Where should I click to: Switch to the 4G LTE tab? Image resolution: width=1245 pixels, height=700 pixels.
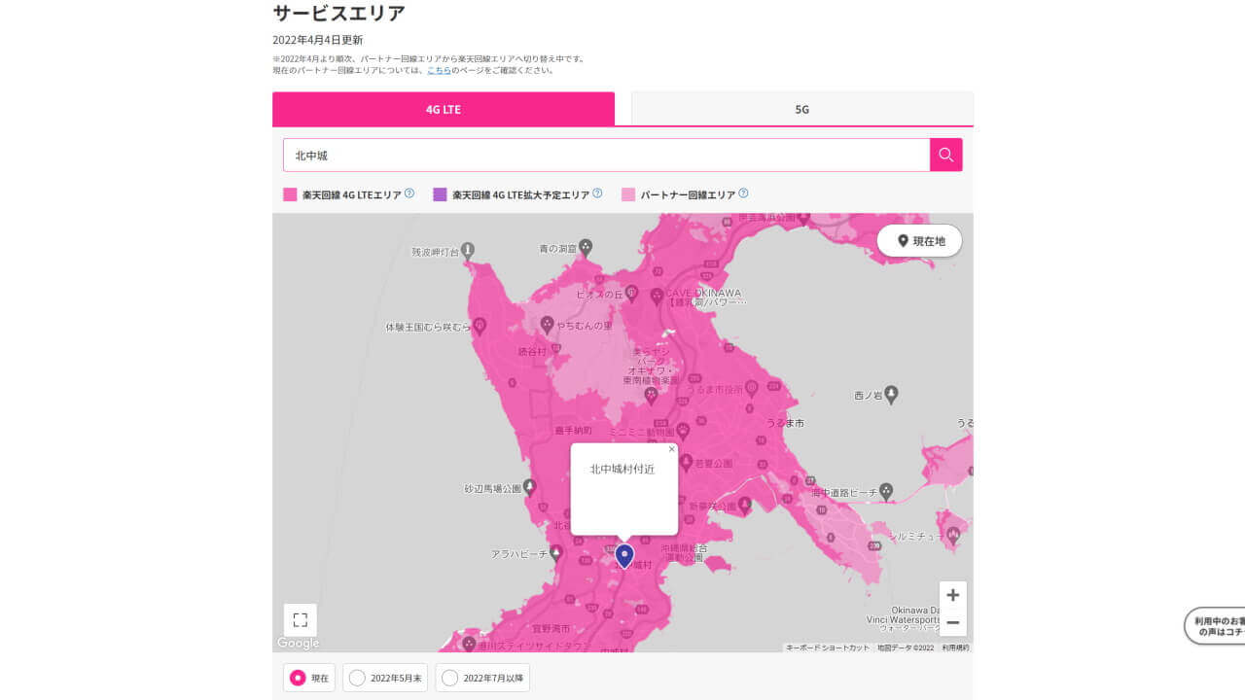coord(444,109)
